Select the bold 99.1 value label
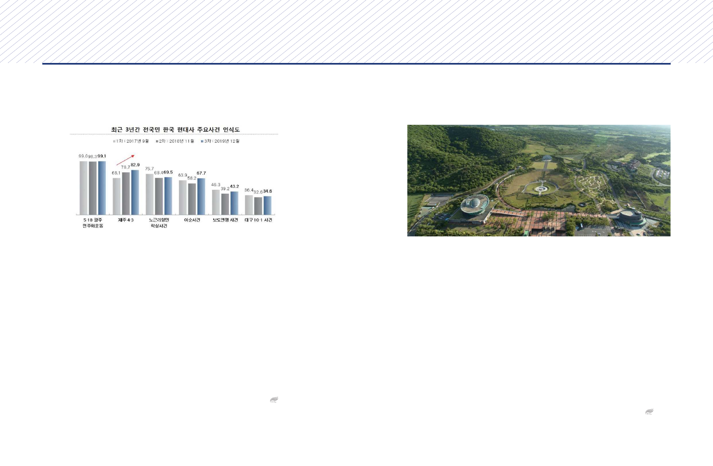This screenshot has height=466, width=713. (102, 156)
